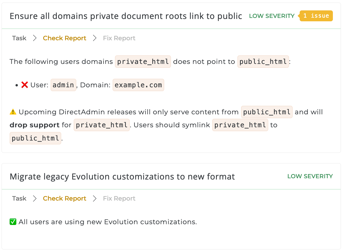Screen dimensions: 343x252
Task: Open the Task tab in the domains card
Action: pyautogui.click(x=19, y=38)
